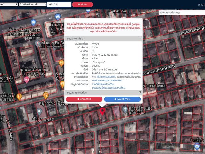205x154 pixels.
Task: Click the restaurant marker beside the popup's lower edge
Action: click(63, 84)
